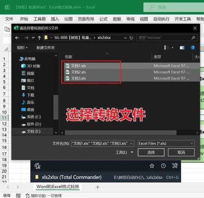Viewport: 204px width, 198px height.
Task: Open 工具箱 ribbon tab
Action: (x=39, y=19)
